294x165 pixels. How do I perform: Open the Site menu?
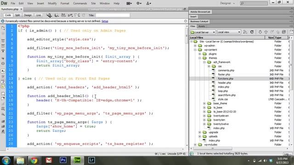click(93, 3)
